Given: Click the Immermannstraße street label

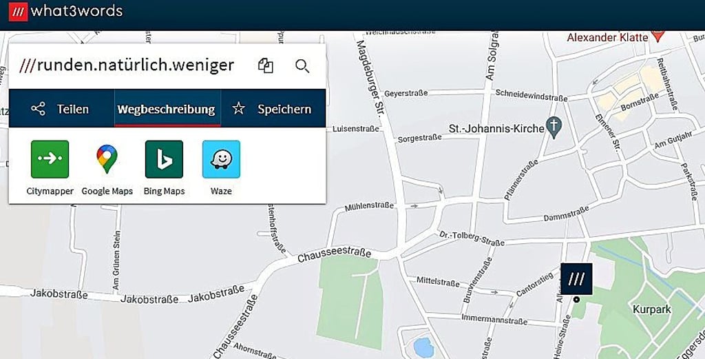Looking at the screenshot, I should 494,320.
